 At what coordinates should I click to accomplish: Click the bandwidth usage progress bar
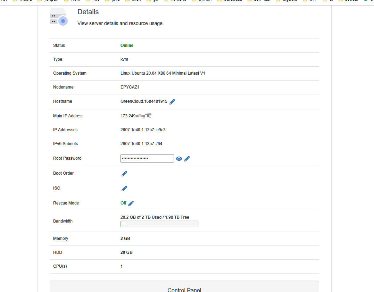(159, 224)
